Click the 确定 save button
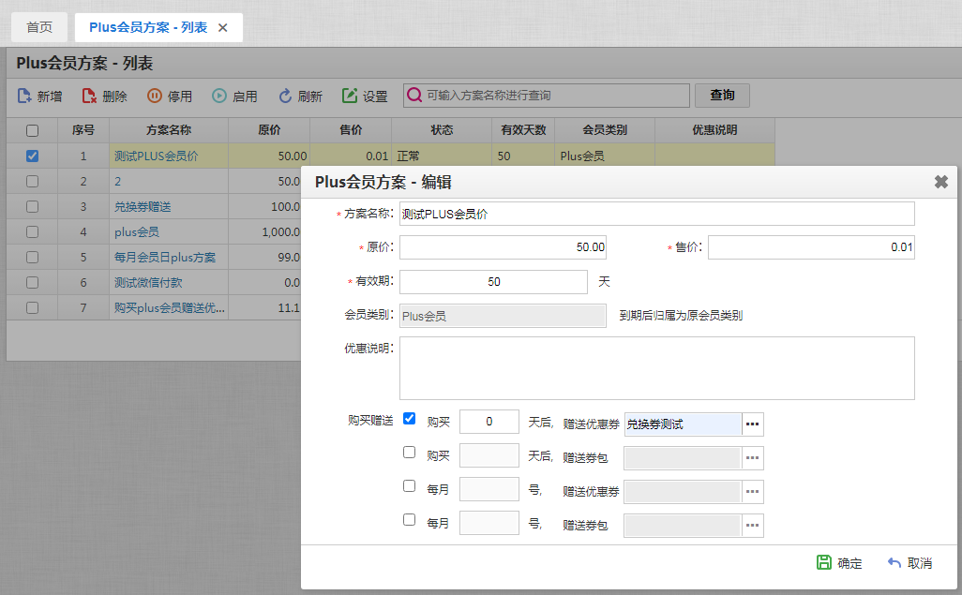The image size is (962, 595). pyautogui.click(x=839, y=562)
